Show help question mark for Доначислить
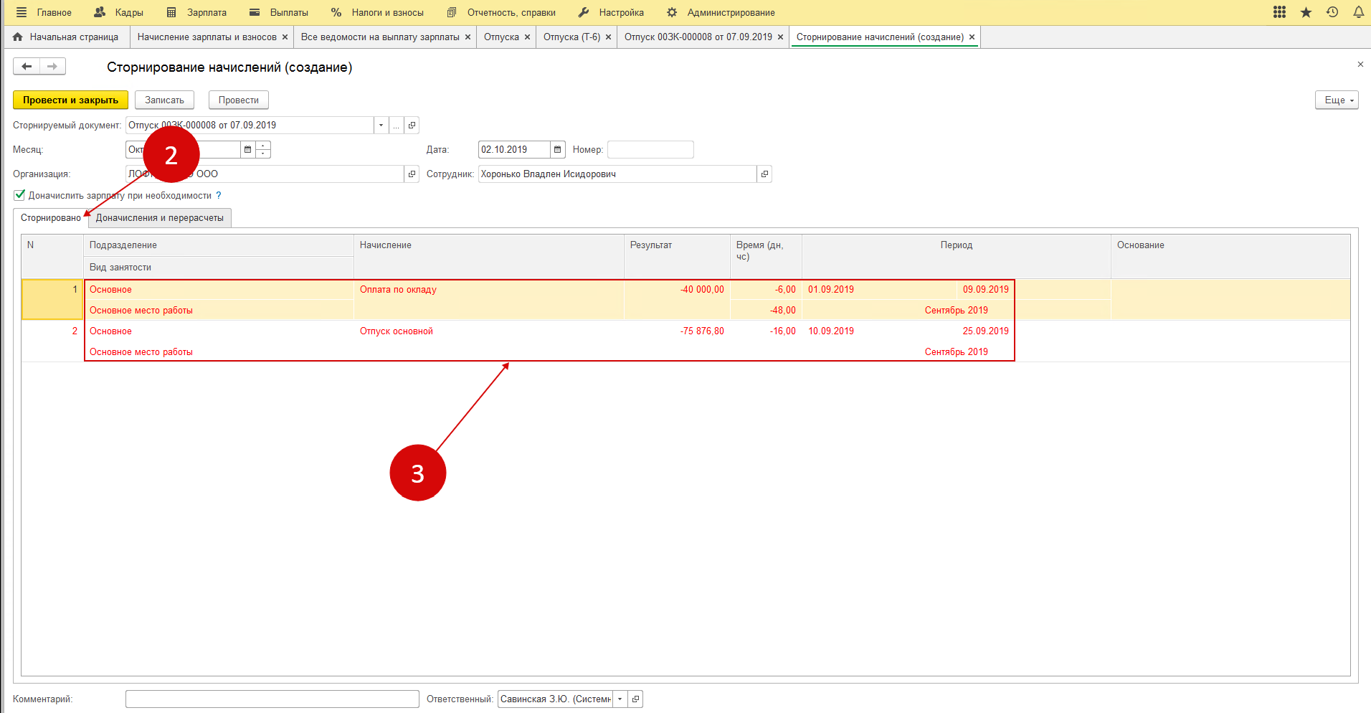This screenshot has width=1371, height=713. (x=219, y=195)
